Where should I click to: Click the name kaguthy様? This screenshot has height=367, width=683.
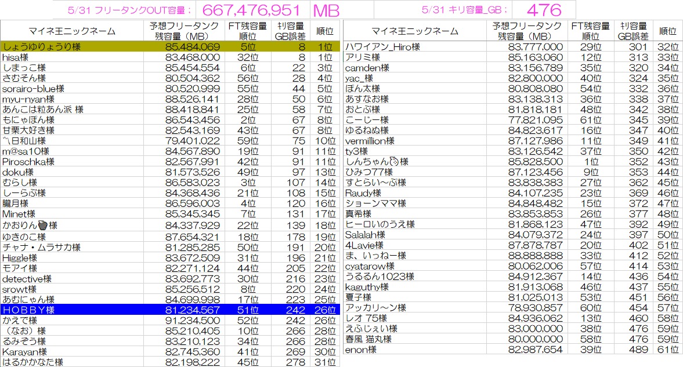(367, 287)
